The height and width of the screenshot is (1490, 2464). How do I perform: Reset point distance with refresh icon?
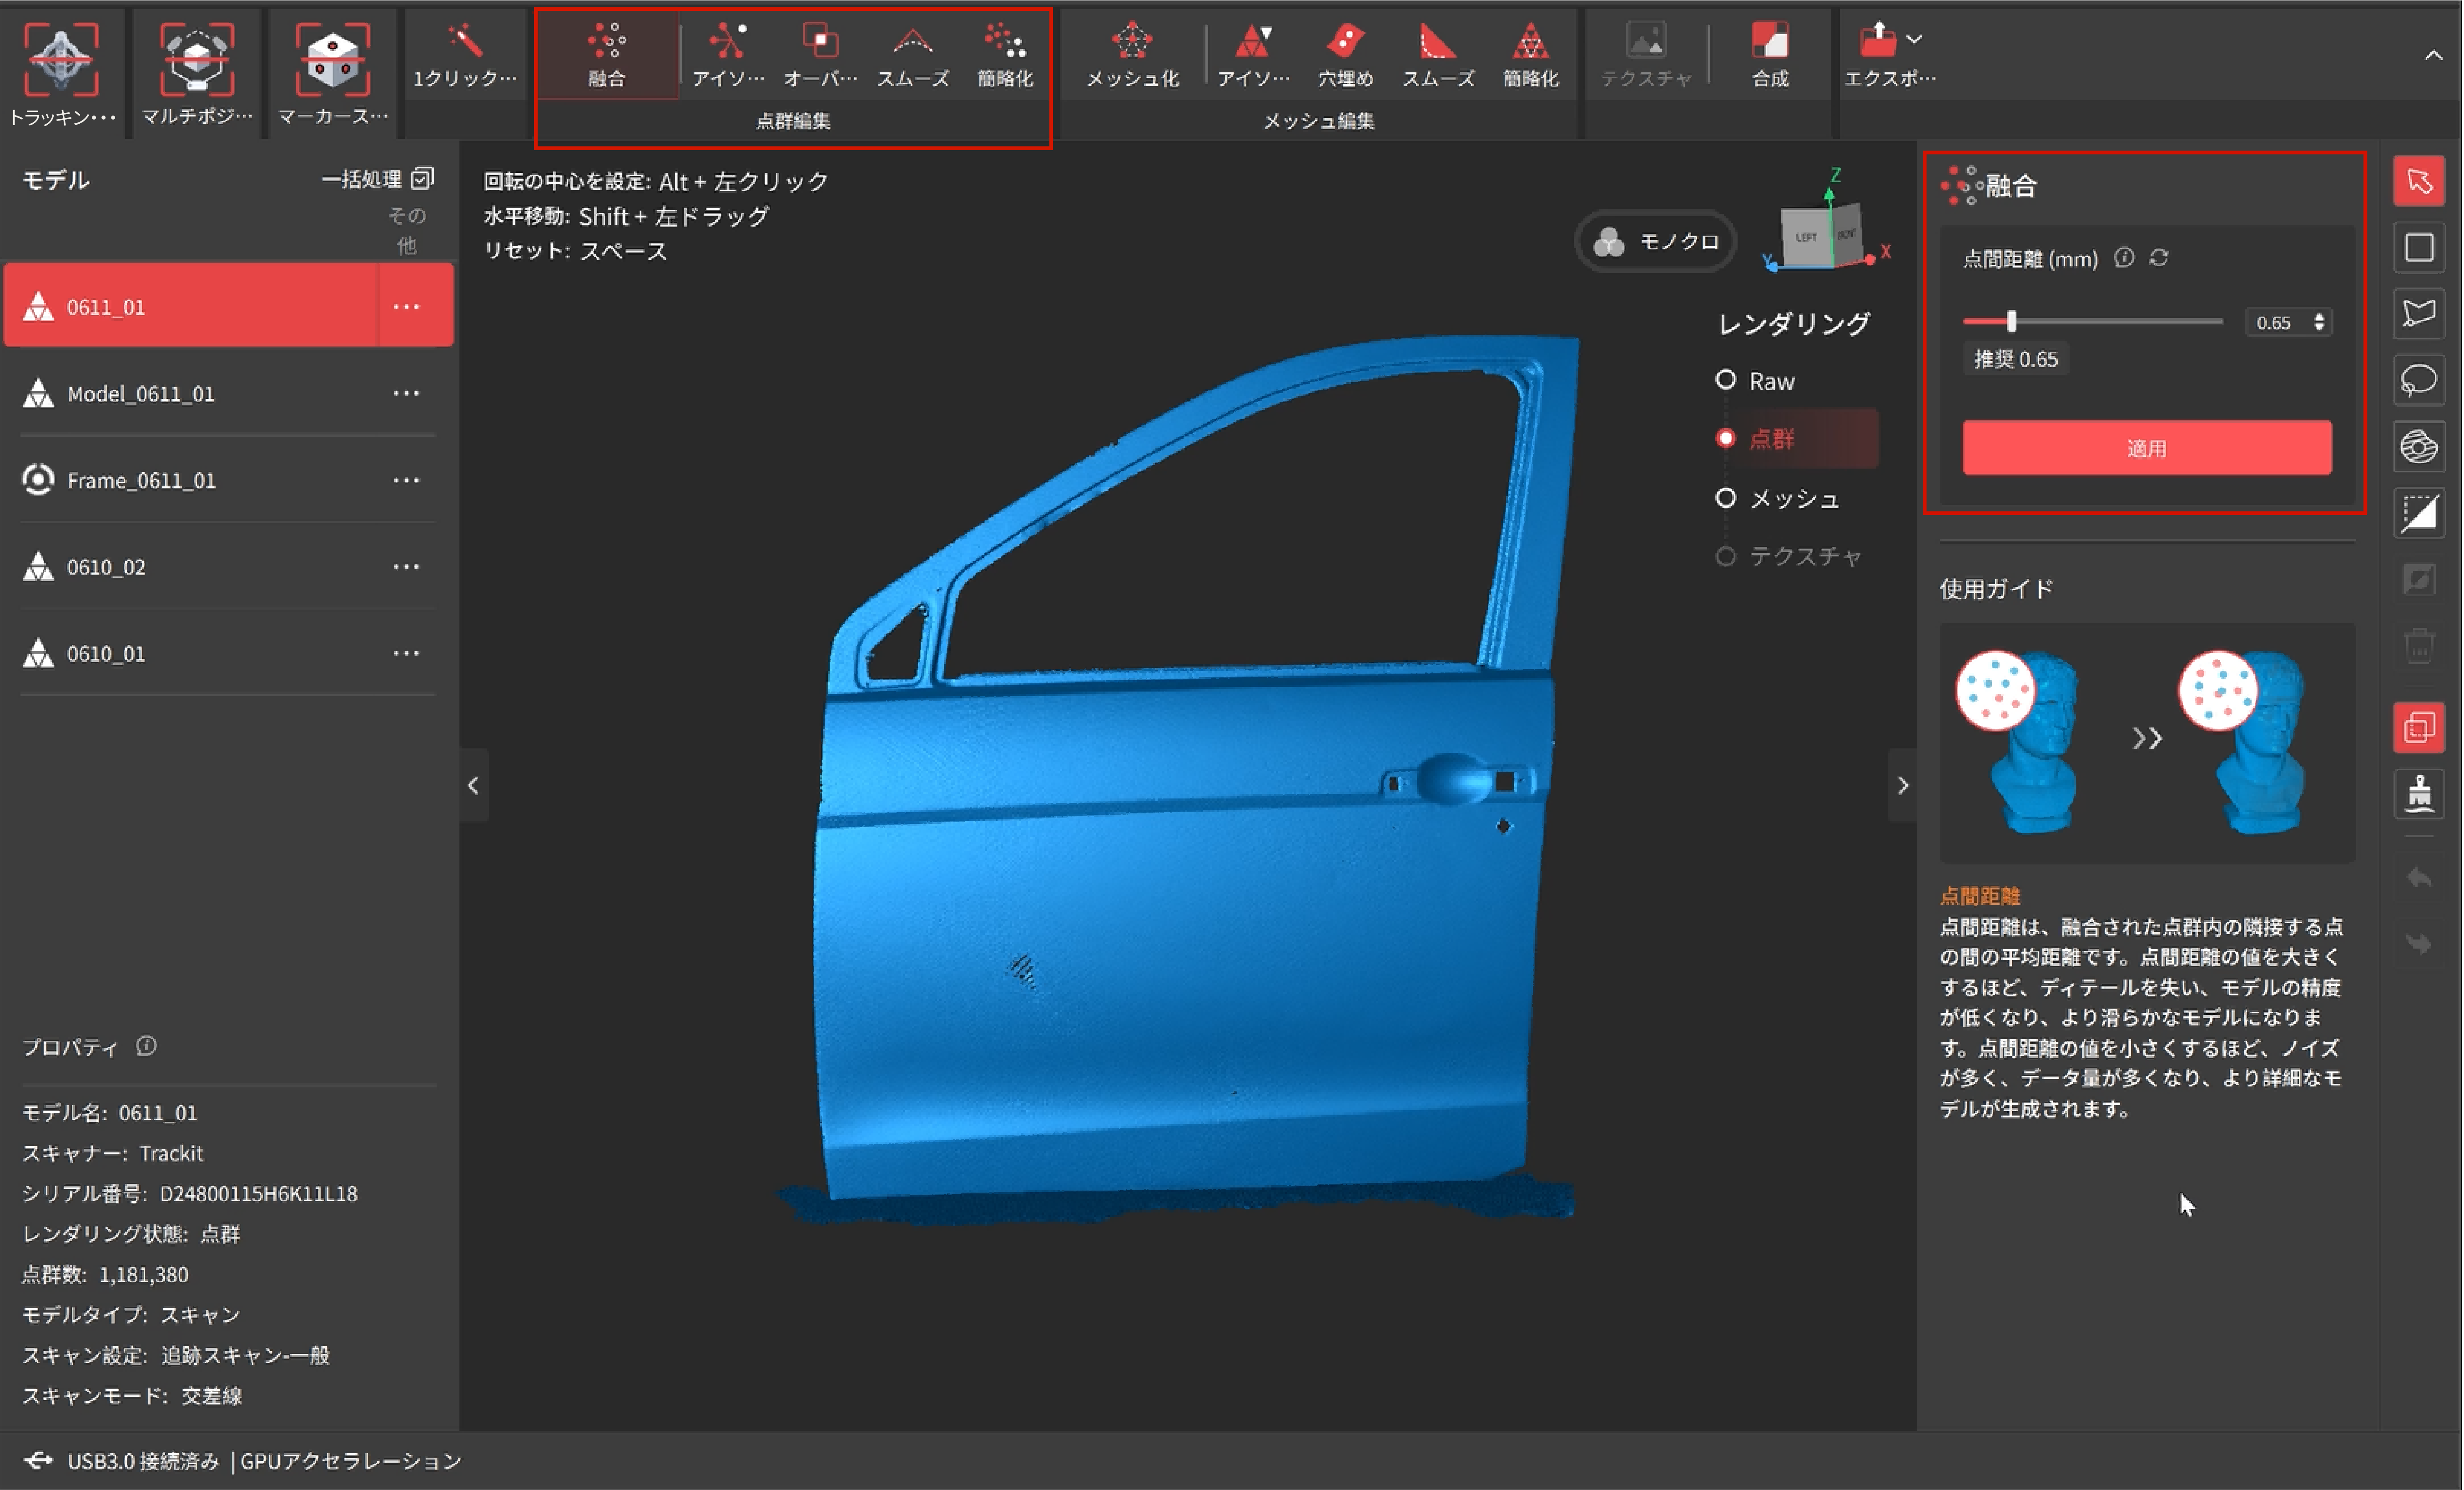[2159, 258]
